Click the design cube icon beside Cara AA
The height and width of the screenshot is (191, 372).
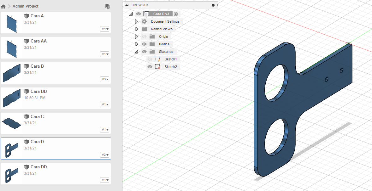coord(26,41)
